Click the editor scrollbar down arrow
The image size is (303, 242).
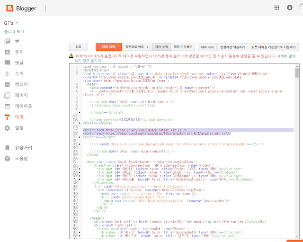click(297, 236)
